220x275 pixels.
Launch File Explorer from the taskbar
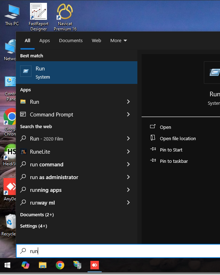pyautogui.click(x=42, y=265)
